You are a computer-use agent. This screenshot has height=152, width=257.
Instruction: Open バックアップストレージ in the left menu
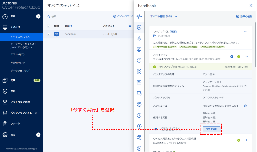point(23,113)
